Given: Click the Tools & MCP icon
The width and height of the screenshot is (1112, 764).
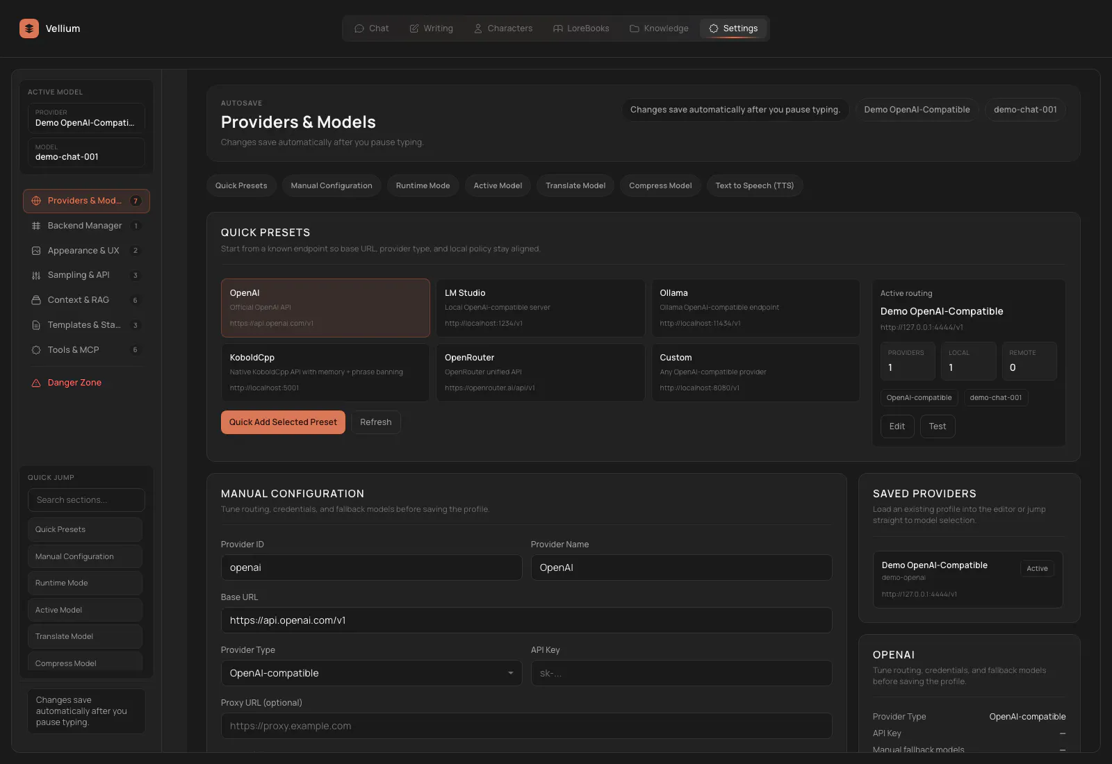Looking at the screenshot, I should pyautogui.click(x=36, y=350).
